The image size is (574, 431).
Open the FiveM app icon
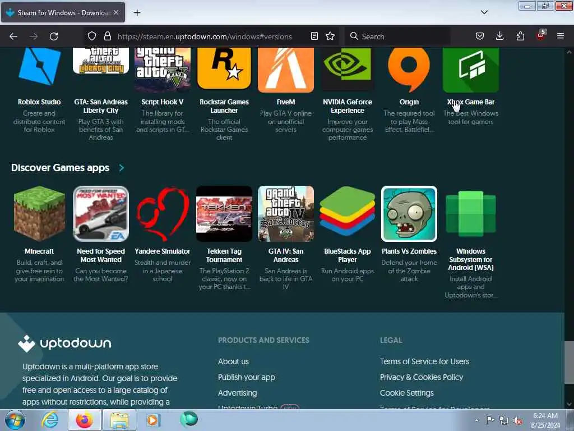(285, 70)
